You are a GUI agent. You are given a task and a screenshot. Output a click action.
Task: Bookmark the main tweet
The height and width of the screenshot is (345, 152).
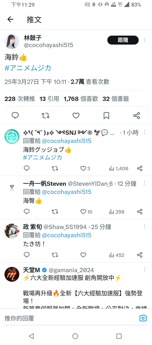point(106,115)
